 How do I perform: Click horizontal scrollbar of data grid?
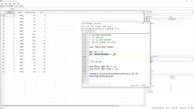coord(60,106)
